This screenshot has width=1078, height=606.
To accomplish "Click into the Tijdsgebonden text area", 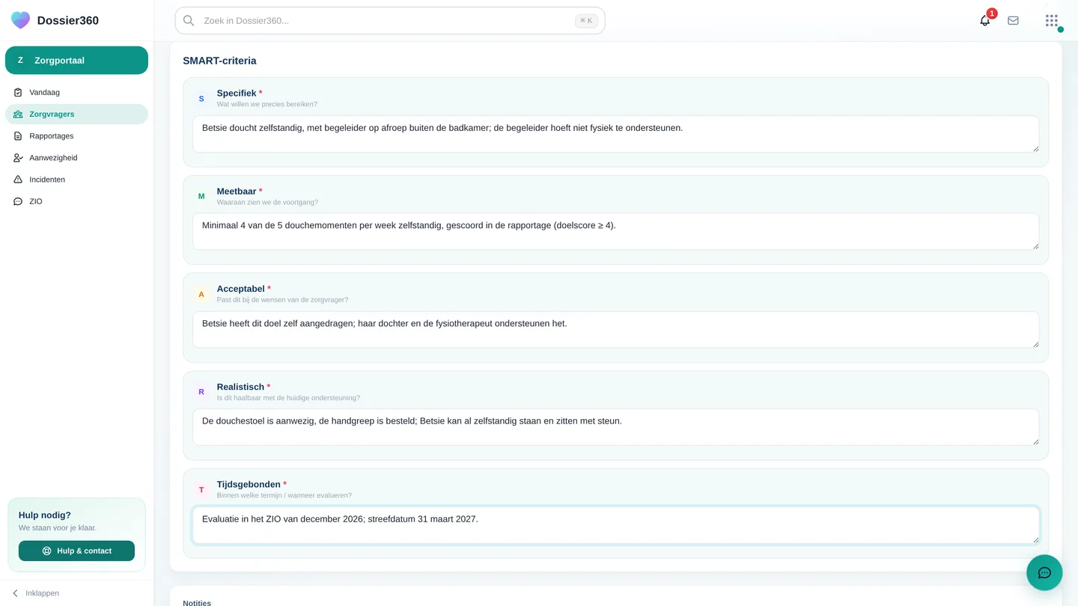I will 615,524.
